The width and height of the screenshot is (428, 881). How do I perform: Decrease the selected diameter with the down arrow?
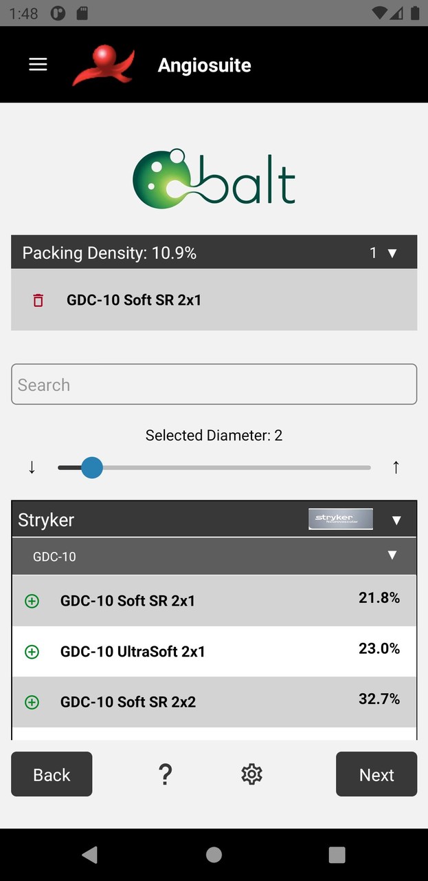tap(32, 468)
